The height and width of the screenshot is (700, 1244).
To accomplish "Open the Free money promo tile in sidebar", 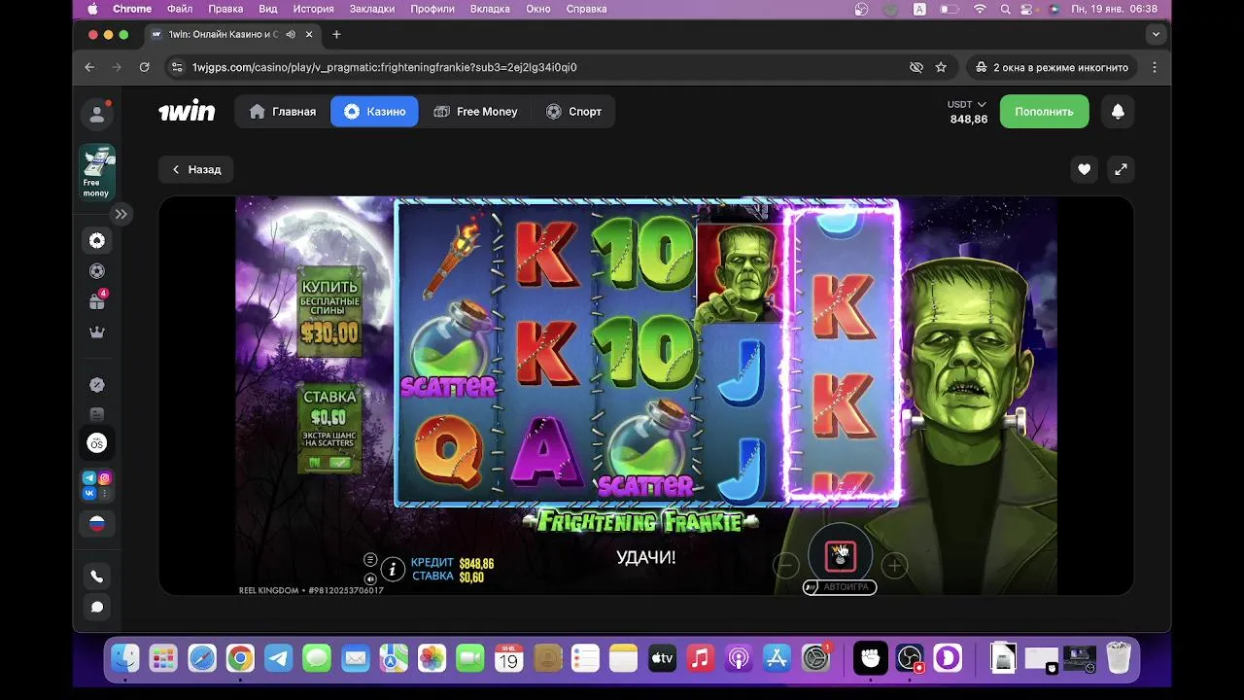I will [97, 173].
